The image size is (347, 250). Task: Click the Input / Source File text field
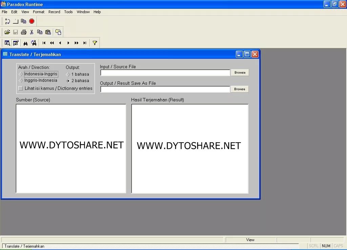pyautogui.click(x=165, y=73)
